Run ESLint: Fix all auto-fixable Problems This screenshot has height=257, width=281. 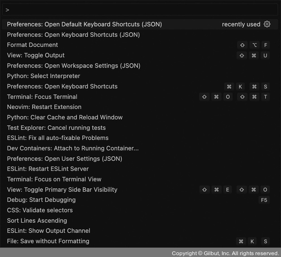point(58,138)
